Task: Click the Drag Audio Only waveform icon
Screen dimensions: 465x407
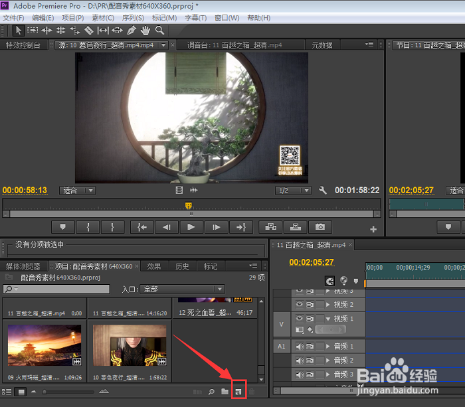Action: click(194, 191)
